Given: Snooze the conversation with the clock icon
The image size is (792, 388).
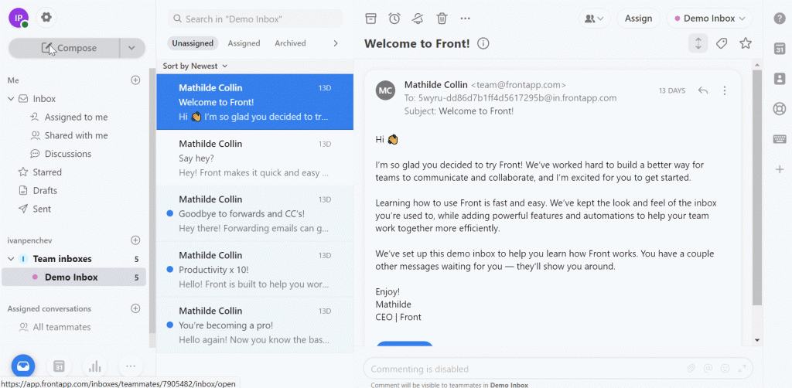Looking at the screenshot, I should [x=394, y=19].
